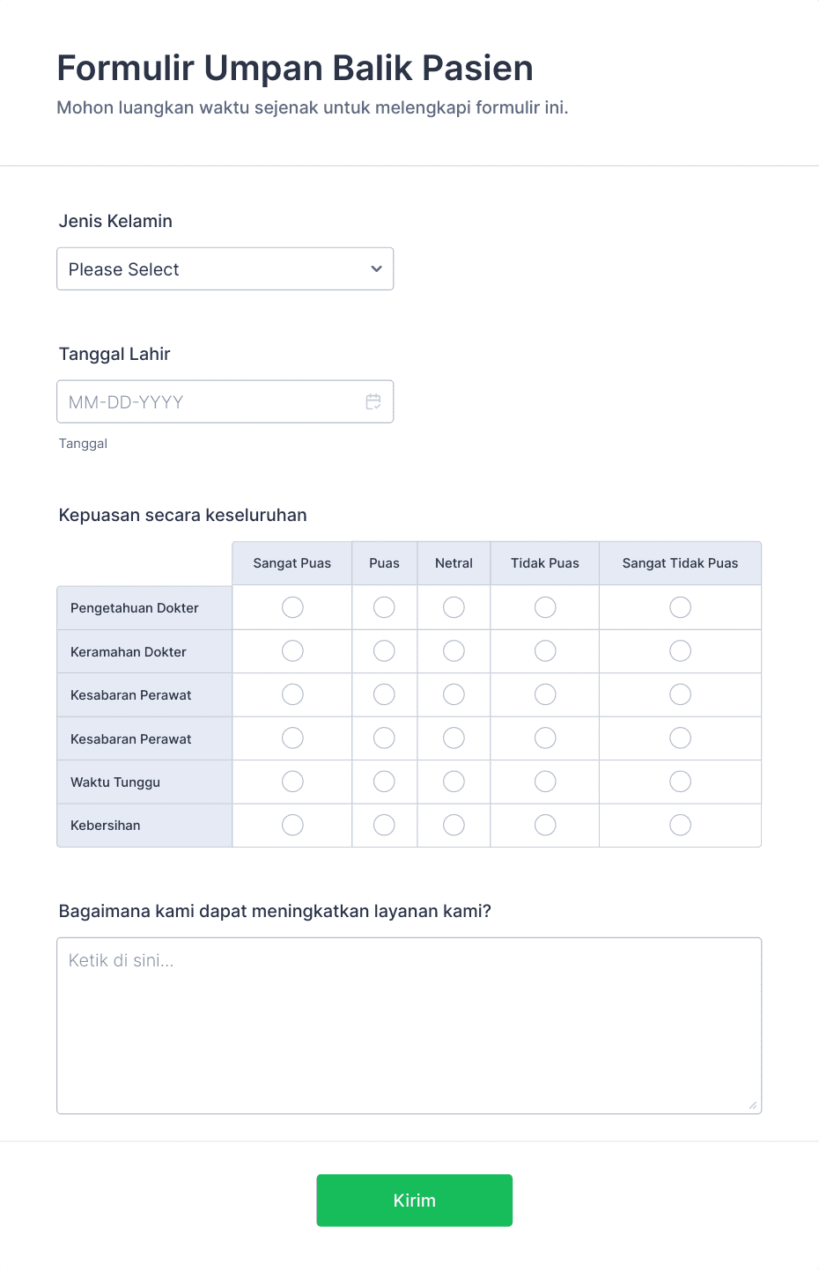Submit the form with the Kirim button

(x=414, y=1200)
